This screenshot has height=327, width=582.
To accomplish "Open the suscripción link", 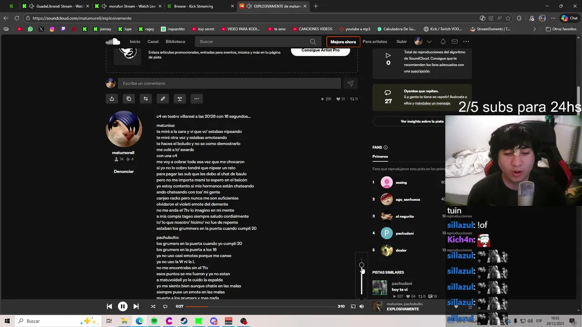I will click(420, 71).
